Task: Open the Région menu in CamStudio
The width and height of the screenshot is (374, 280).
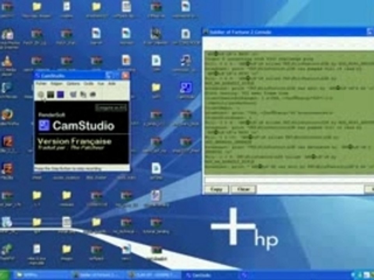Action: [x=56, y=84]
